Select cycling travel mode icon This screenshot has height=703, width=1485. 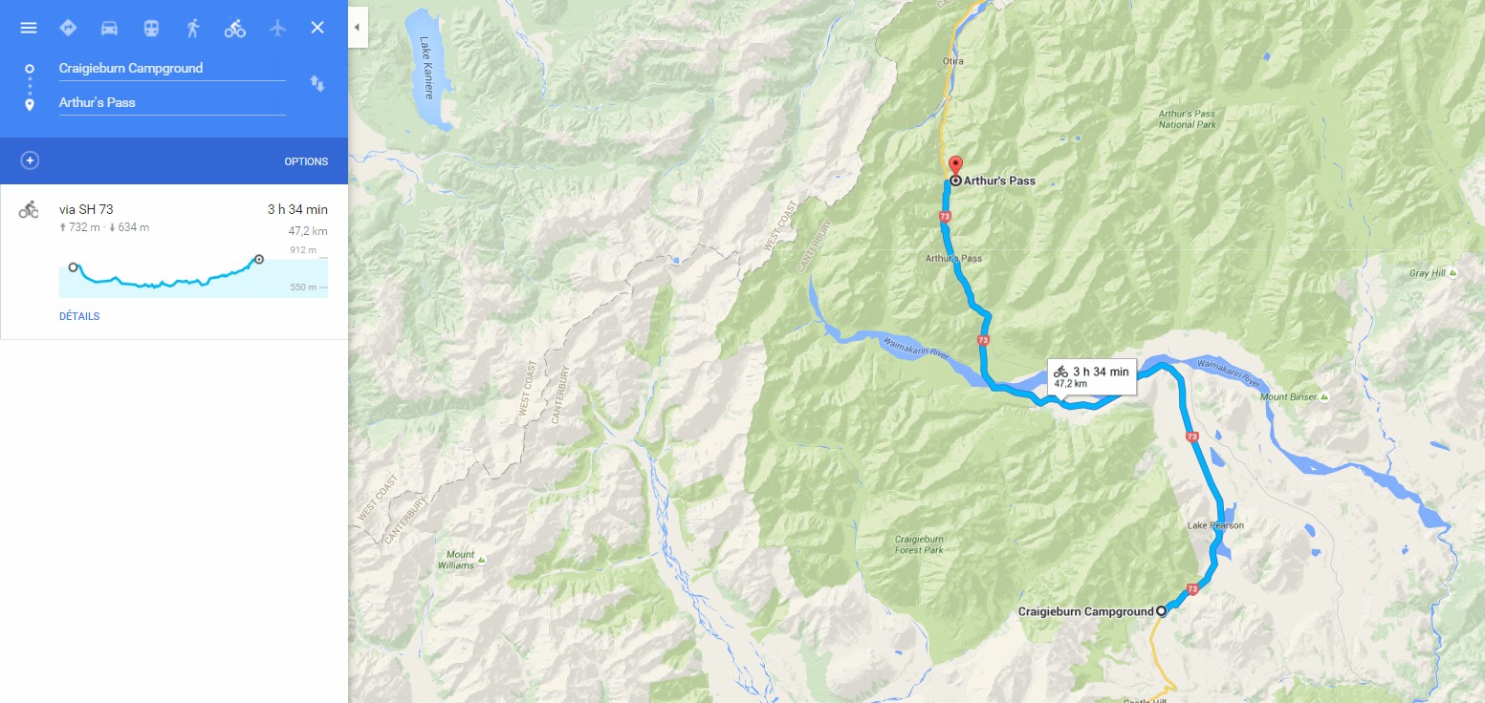pyautogui.click(x=235, y=28)
